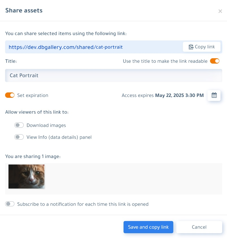Click the Set expiration label

click(33, 95)
